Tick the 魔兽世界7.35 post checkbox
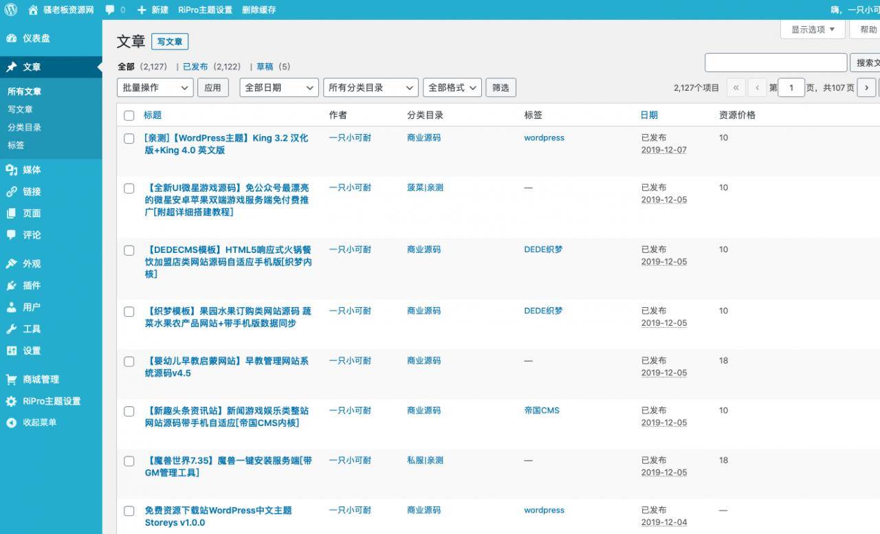 click(x=129, y=461)
